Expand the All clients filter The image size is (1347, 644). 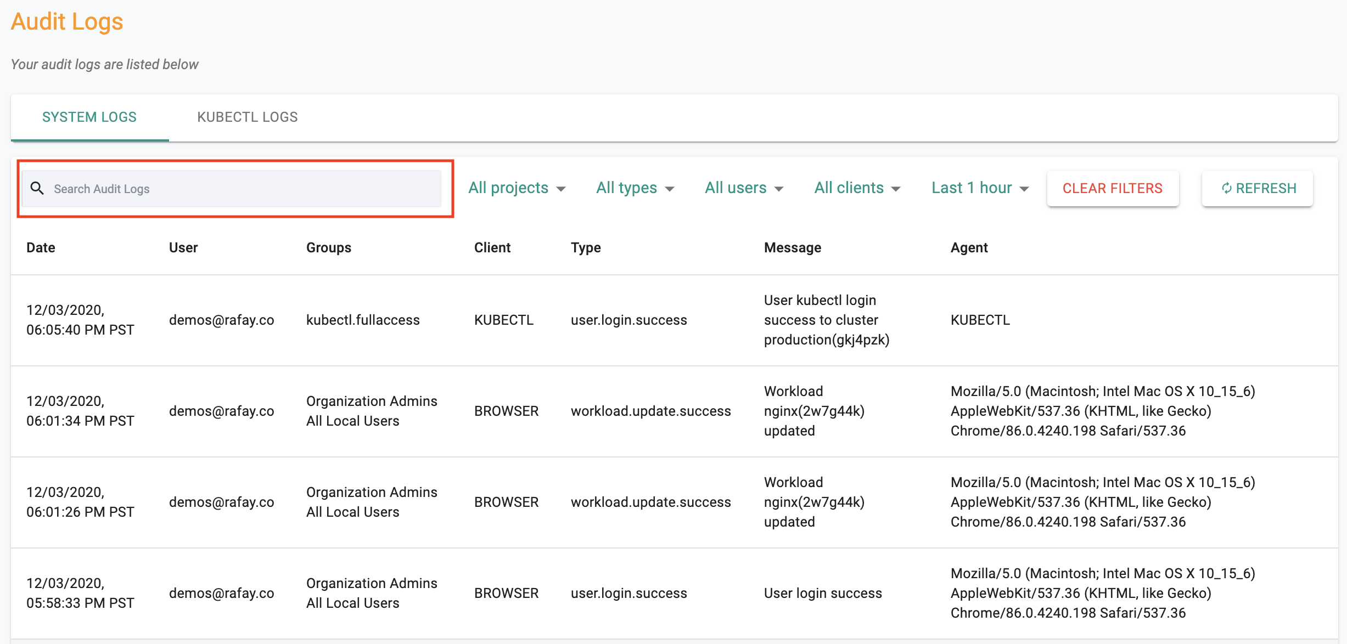[x=857, y=188]
